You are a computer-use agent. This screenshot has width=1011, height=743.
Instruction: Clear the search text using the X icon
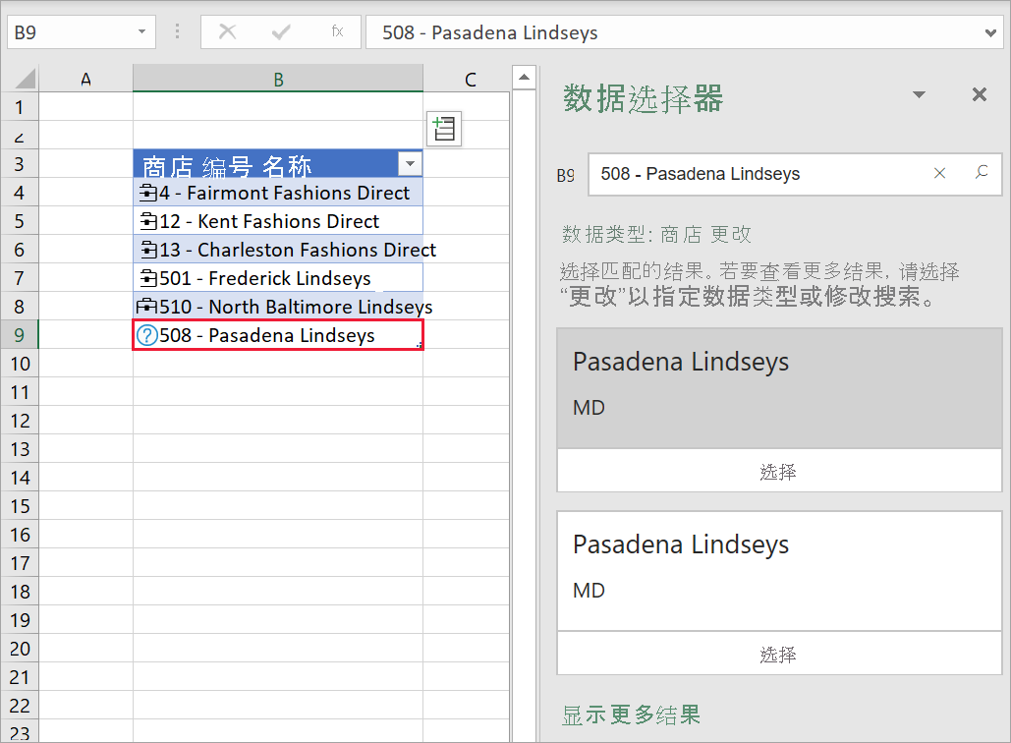[940, 171]
